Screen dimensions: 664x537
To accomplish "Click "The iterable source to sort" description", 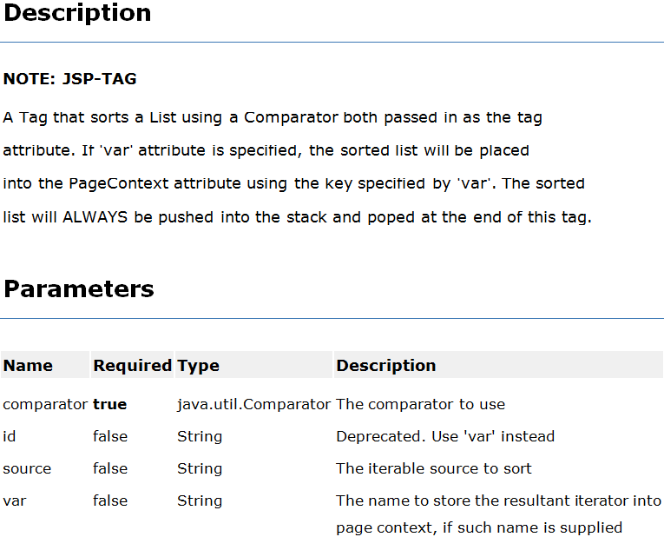I will 433,468.
